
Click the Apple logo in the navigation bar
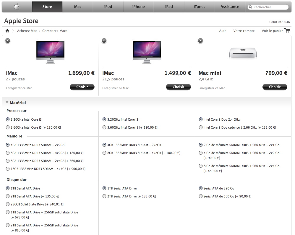17,7
